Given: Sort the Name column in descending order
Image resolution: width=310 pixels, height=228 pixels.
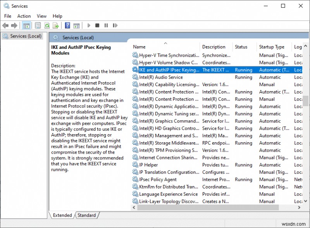Looking at the screenshot, I should pos(139,47).
